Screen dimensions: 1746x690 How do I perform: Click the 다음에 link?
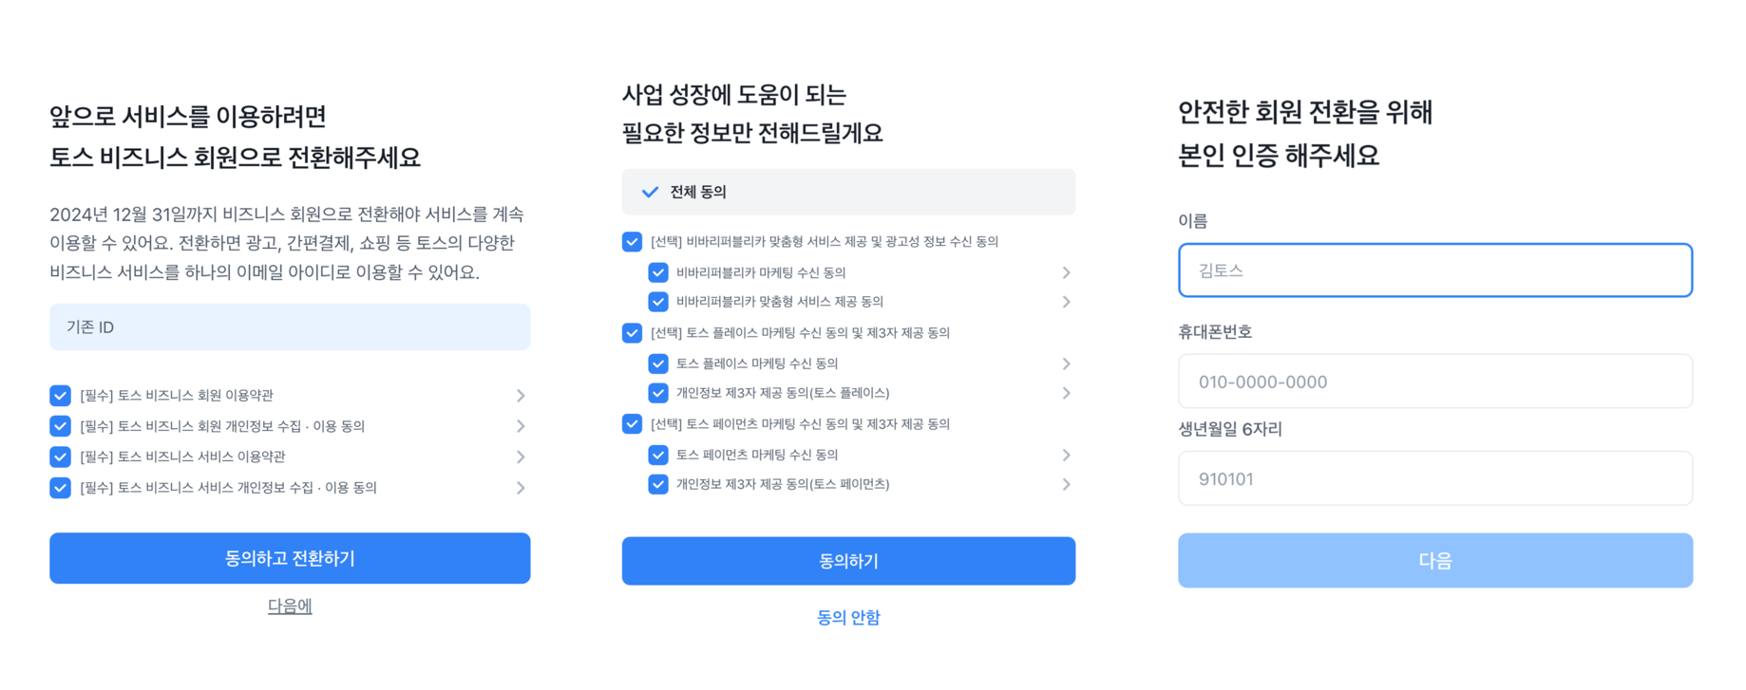tap(290, 606)
